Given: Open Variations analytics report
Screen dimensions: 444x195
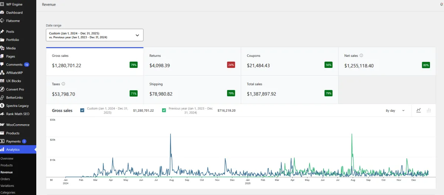Looking at the screenshot, I should (x=7, y=186).
